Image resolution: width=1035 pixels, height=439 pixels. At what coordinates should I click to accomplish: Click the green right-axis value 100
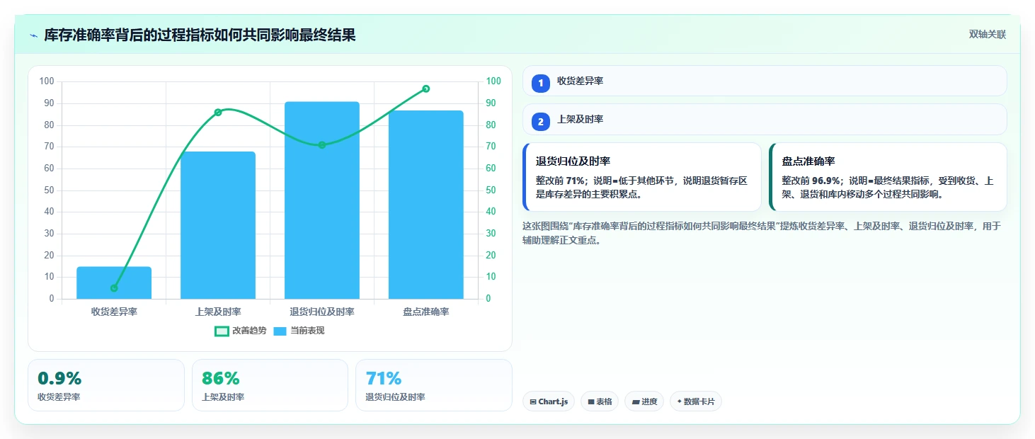(493, 81)
